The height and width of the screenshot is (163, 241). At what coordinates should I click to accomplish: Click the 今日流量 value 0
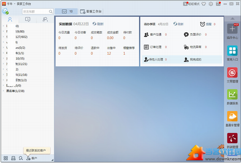pyautogui.click(x=59, y=38)
